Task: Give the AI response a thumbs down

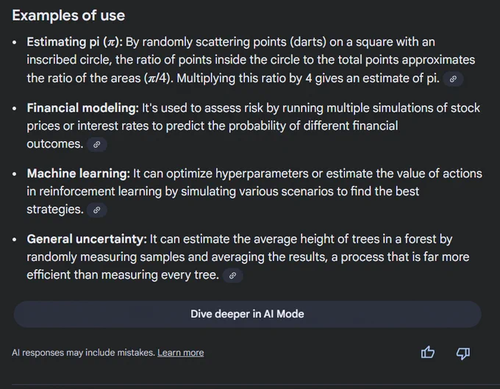Action: pos(463,353)
